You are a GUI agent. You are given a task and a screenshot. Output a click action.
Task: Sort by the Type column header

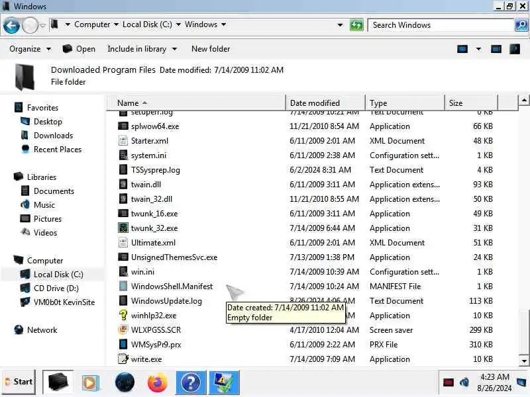(405, 103)
